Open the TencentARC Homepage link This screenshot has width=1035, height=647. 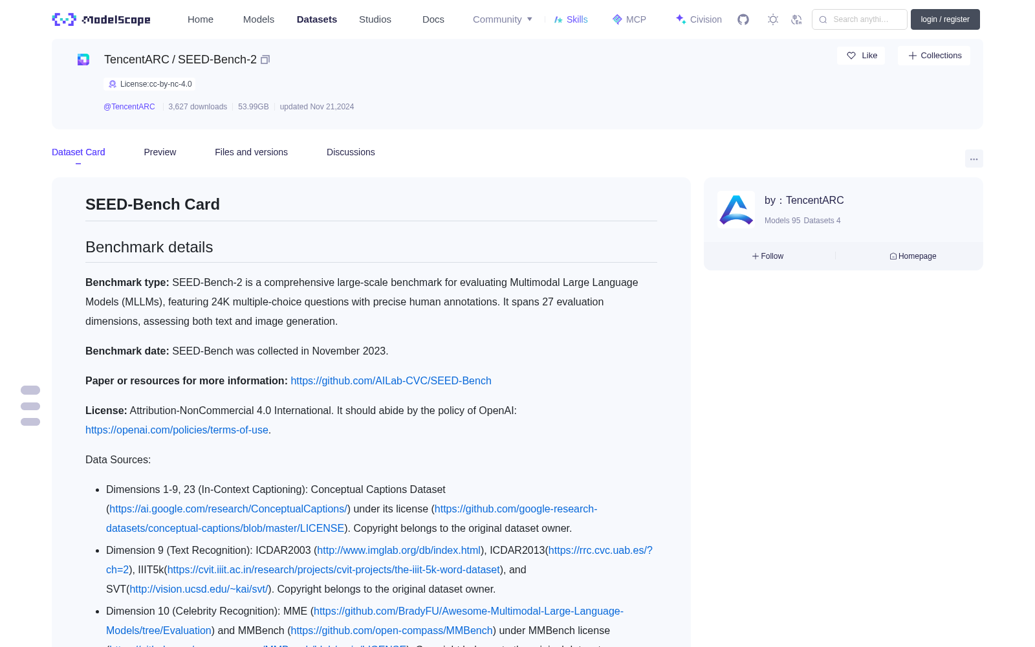click(x=913, y=256)
